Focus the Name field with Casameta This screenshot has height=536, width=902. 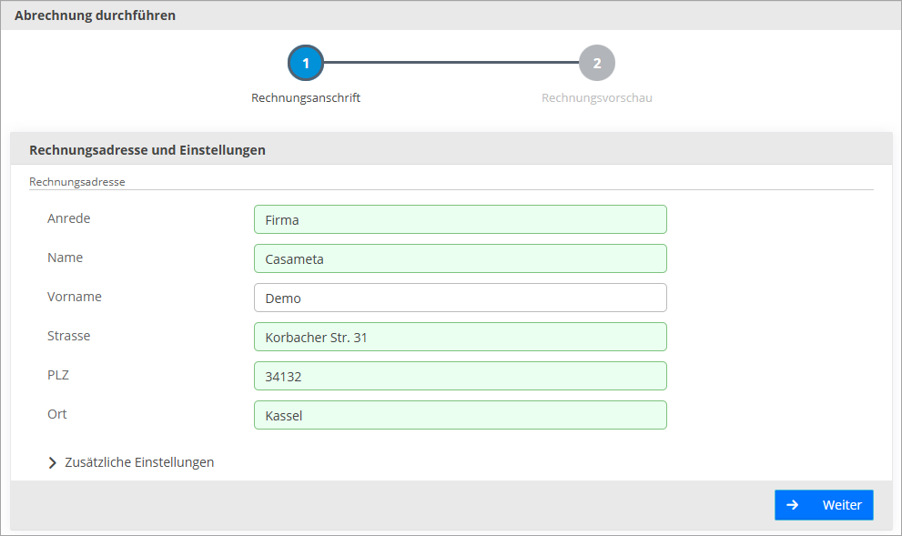point(461,258)
